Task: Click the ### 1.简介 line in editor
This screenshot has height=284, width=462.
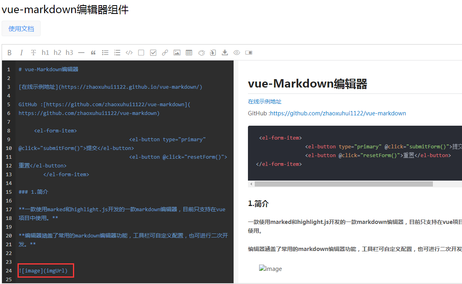Action: [33, 192]
